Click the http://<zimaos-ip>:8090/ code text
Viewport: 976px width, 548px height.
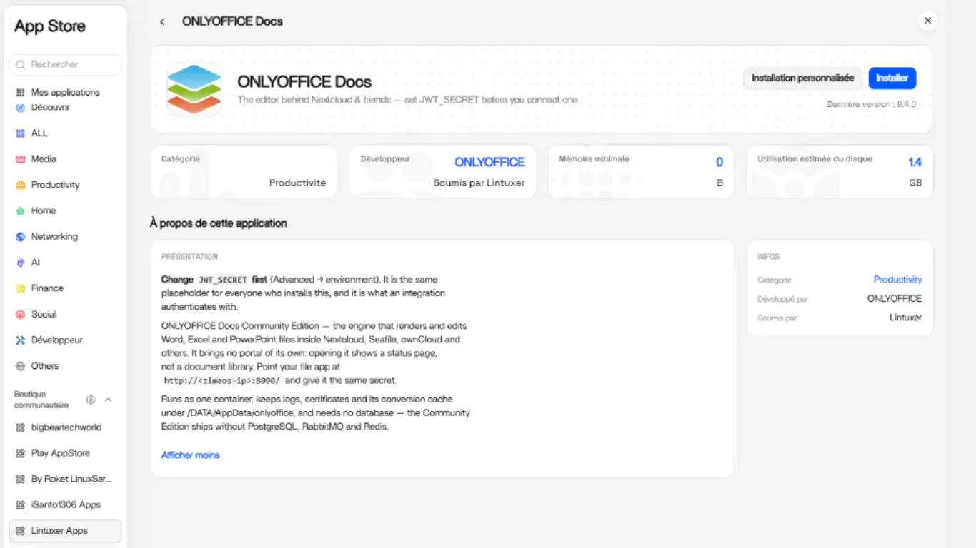223,381
